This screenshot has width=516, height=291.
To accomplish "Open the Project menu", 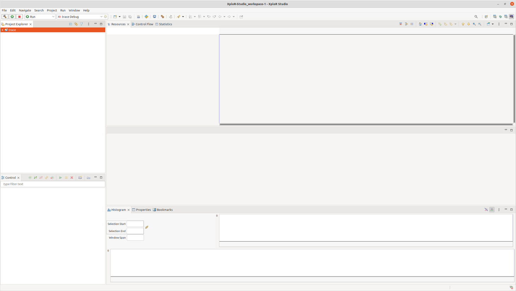I will pos(52,10).
